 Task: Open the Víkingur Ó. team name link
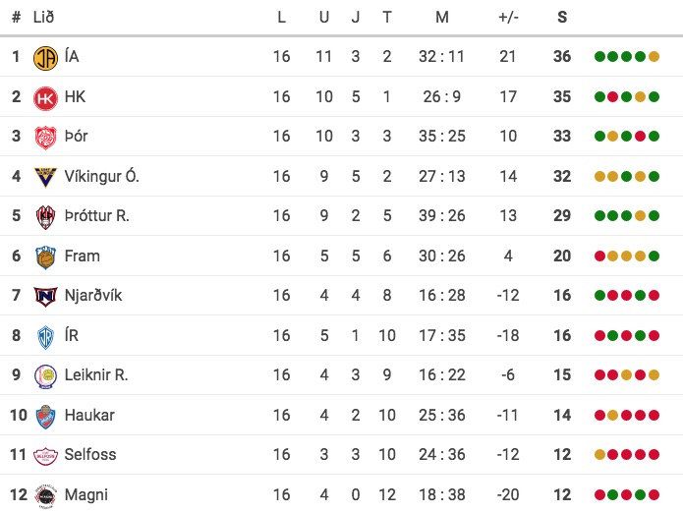click(x=101, y=176)
